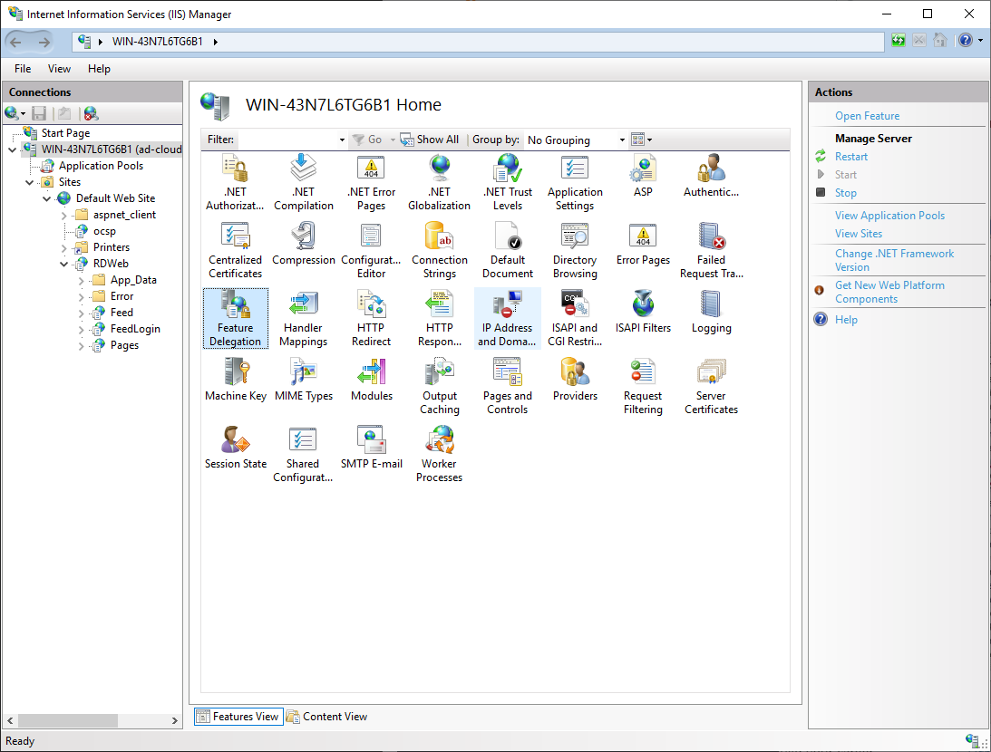Open the Output Caching feature

439,386
